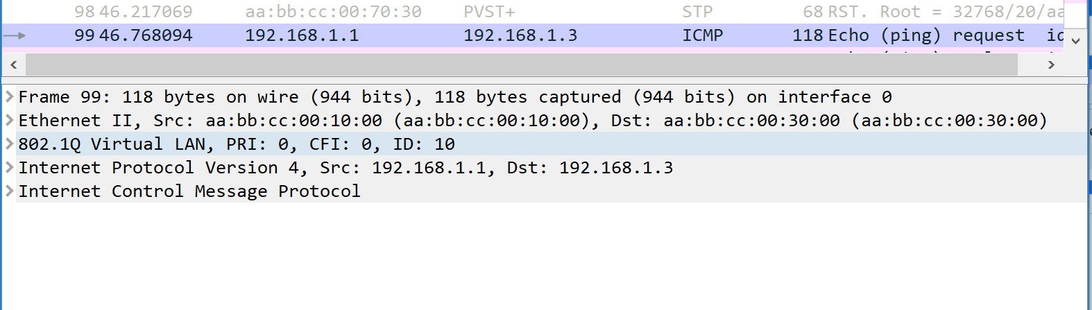The width and height of the screenshot is (1092, 310).
Task: Select the Frame 99 summary line text
Action: pos(455,97)
